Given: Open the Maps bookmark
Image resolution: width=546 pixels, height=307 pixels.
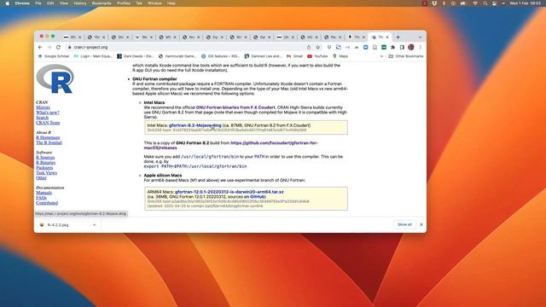Looking at the screenshot, I should pos(340,56).
